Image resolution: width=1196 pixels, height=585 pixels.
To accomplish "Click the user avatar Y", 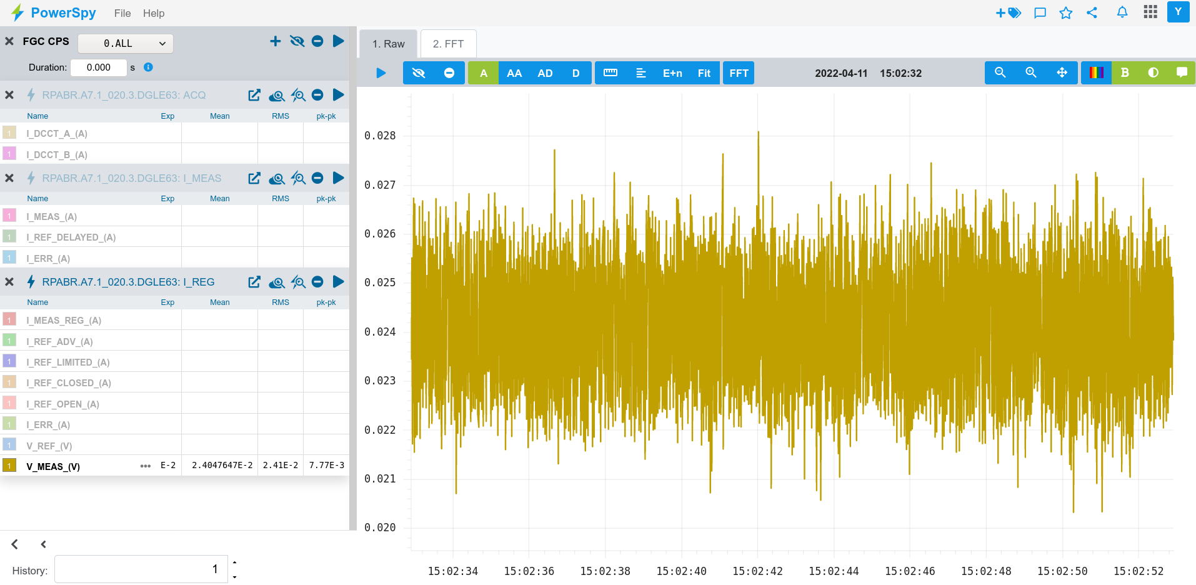I will (1178, 12).
